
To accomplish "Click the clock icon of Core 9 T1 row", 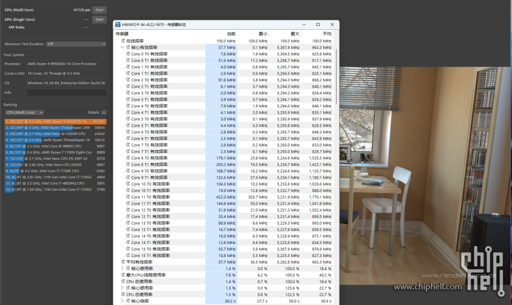I will coord(128,178).
